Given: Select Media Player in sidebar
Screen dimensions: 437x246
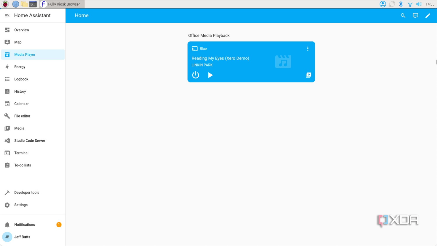Looking at the screenshot, I should click(x=33, y=55).
